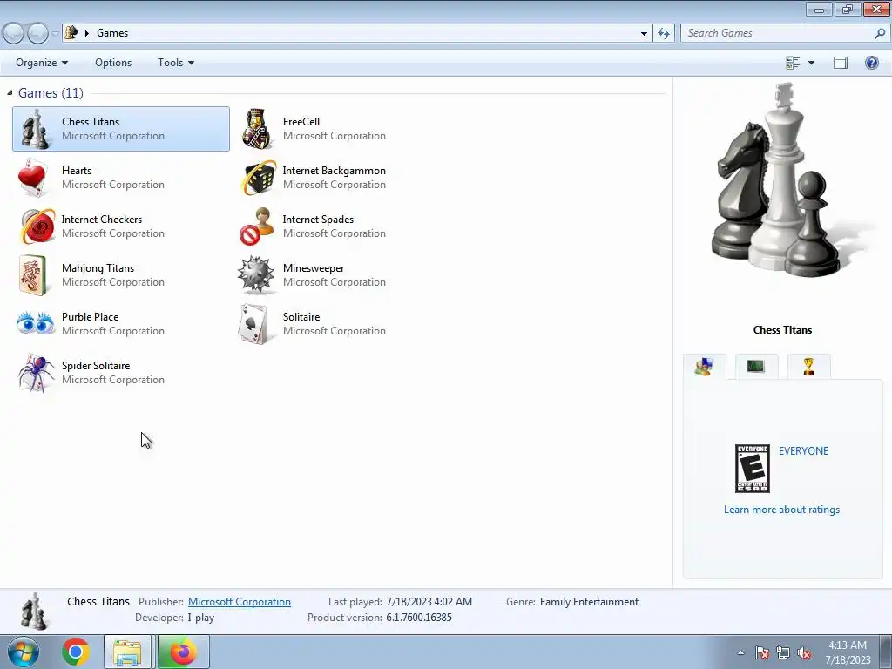Open the Windows Start button

click(x=23, y=652)
